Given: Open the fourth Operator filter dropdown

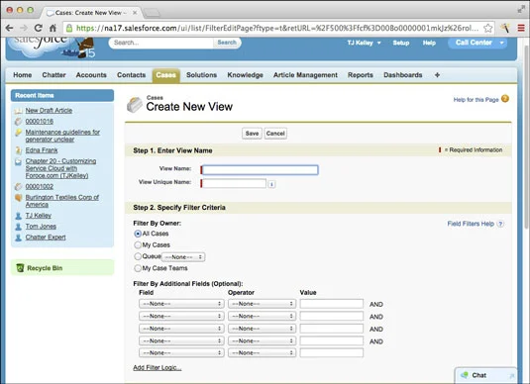Looking at the screenshot, I should (262, 340).
